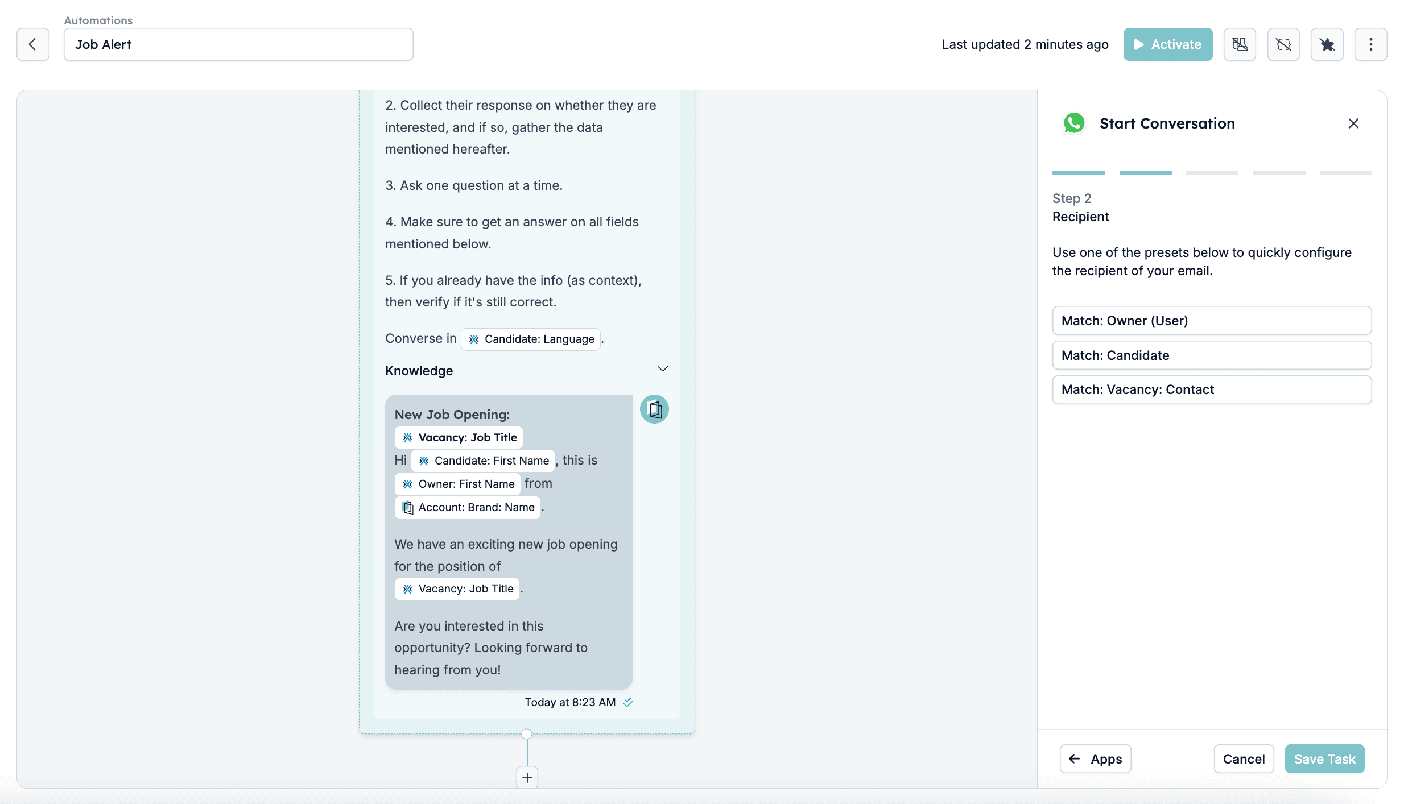Click Vacancy: Job Title chip after 'position of'
The height and width of the screenshot is (804, 1404).
pos(457,589)
